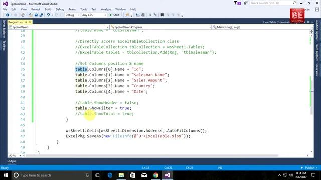Open the Action Center notification icon
This screenshot has height=180, width=321.
tap(313, 175)
